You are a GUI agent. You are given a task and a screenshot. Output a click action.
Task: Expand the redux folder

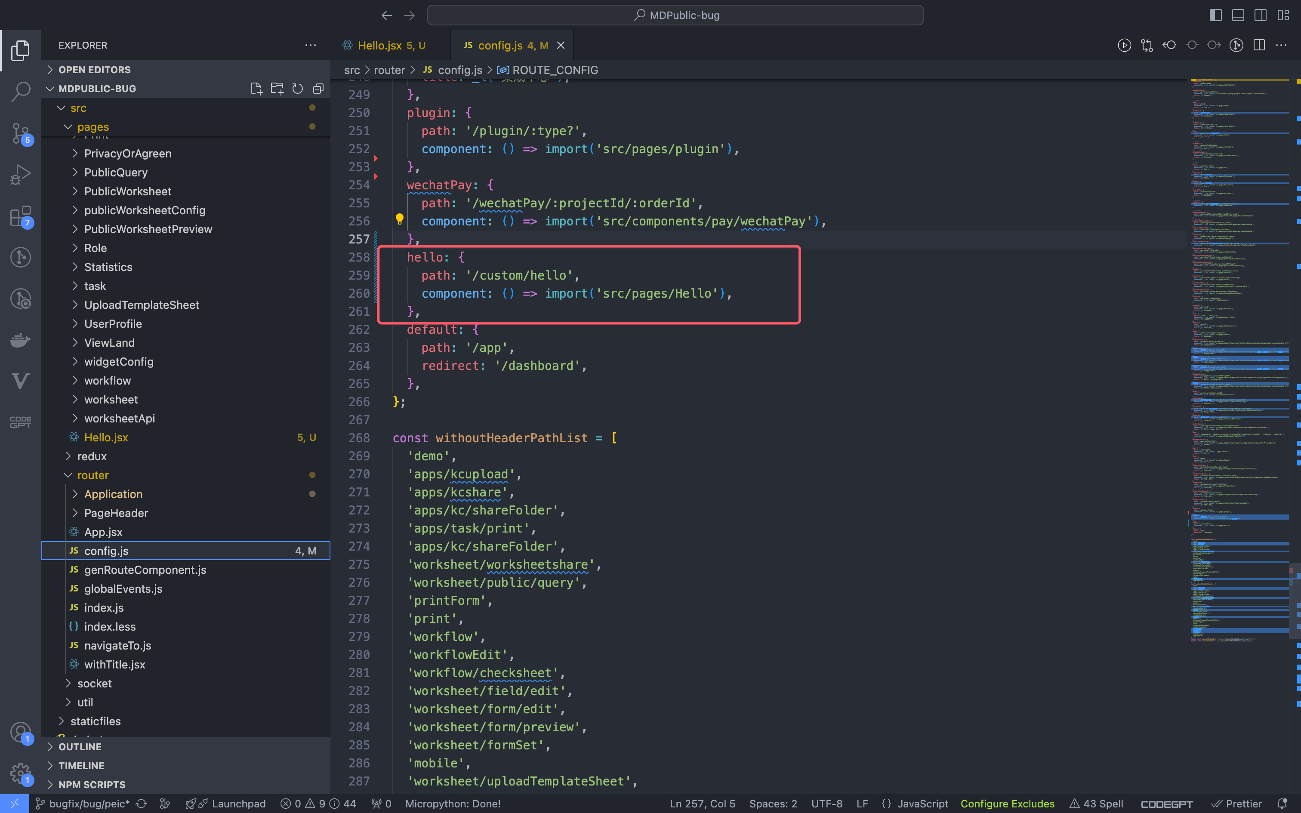click(x=185, y=456)
